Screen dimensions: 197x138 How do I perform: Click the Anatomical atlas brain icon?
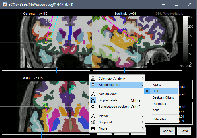tap(93, 85)
